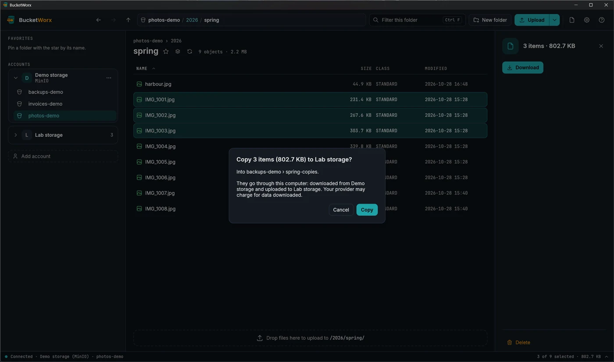This screenshot has height=362, width=614.
Task: Click the star icon to pin spring
Action: coord(166,52)
